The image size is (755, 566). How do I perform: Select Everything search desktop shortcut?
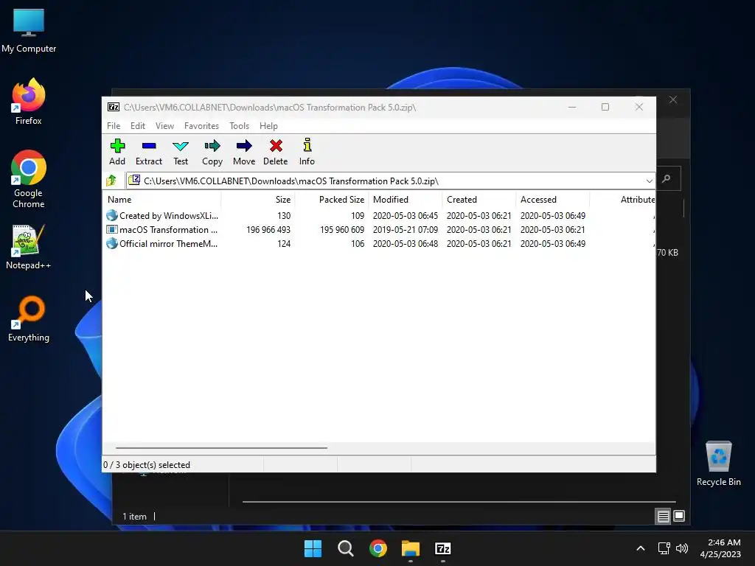[29, 318]
